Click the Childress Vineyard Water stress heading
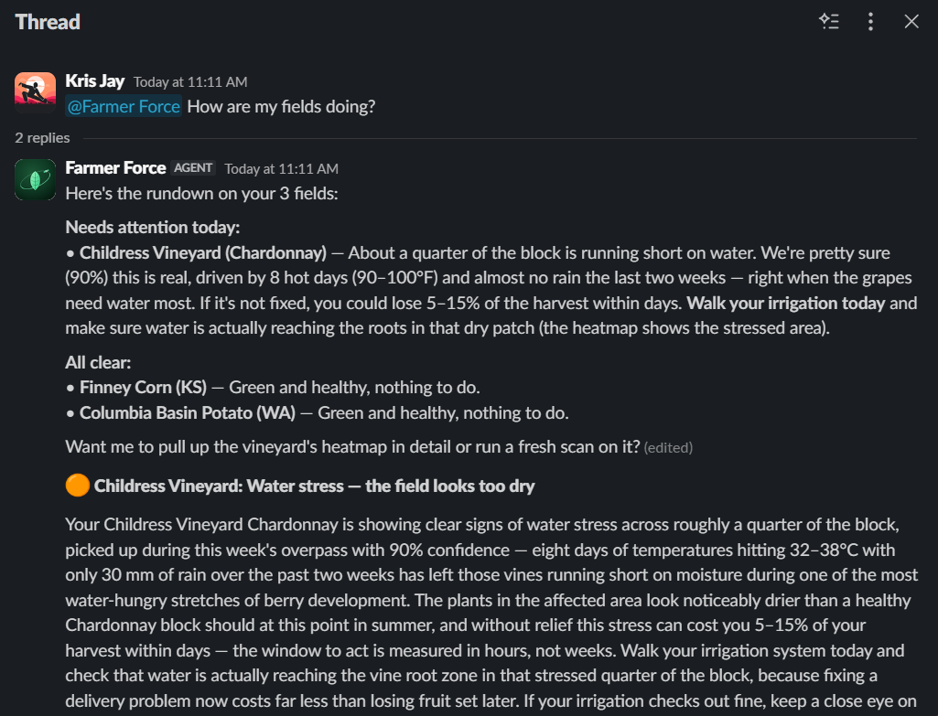The width and height of the screenshot is (938, 716). (x=314, y=486)
